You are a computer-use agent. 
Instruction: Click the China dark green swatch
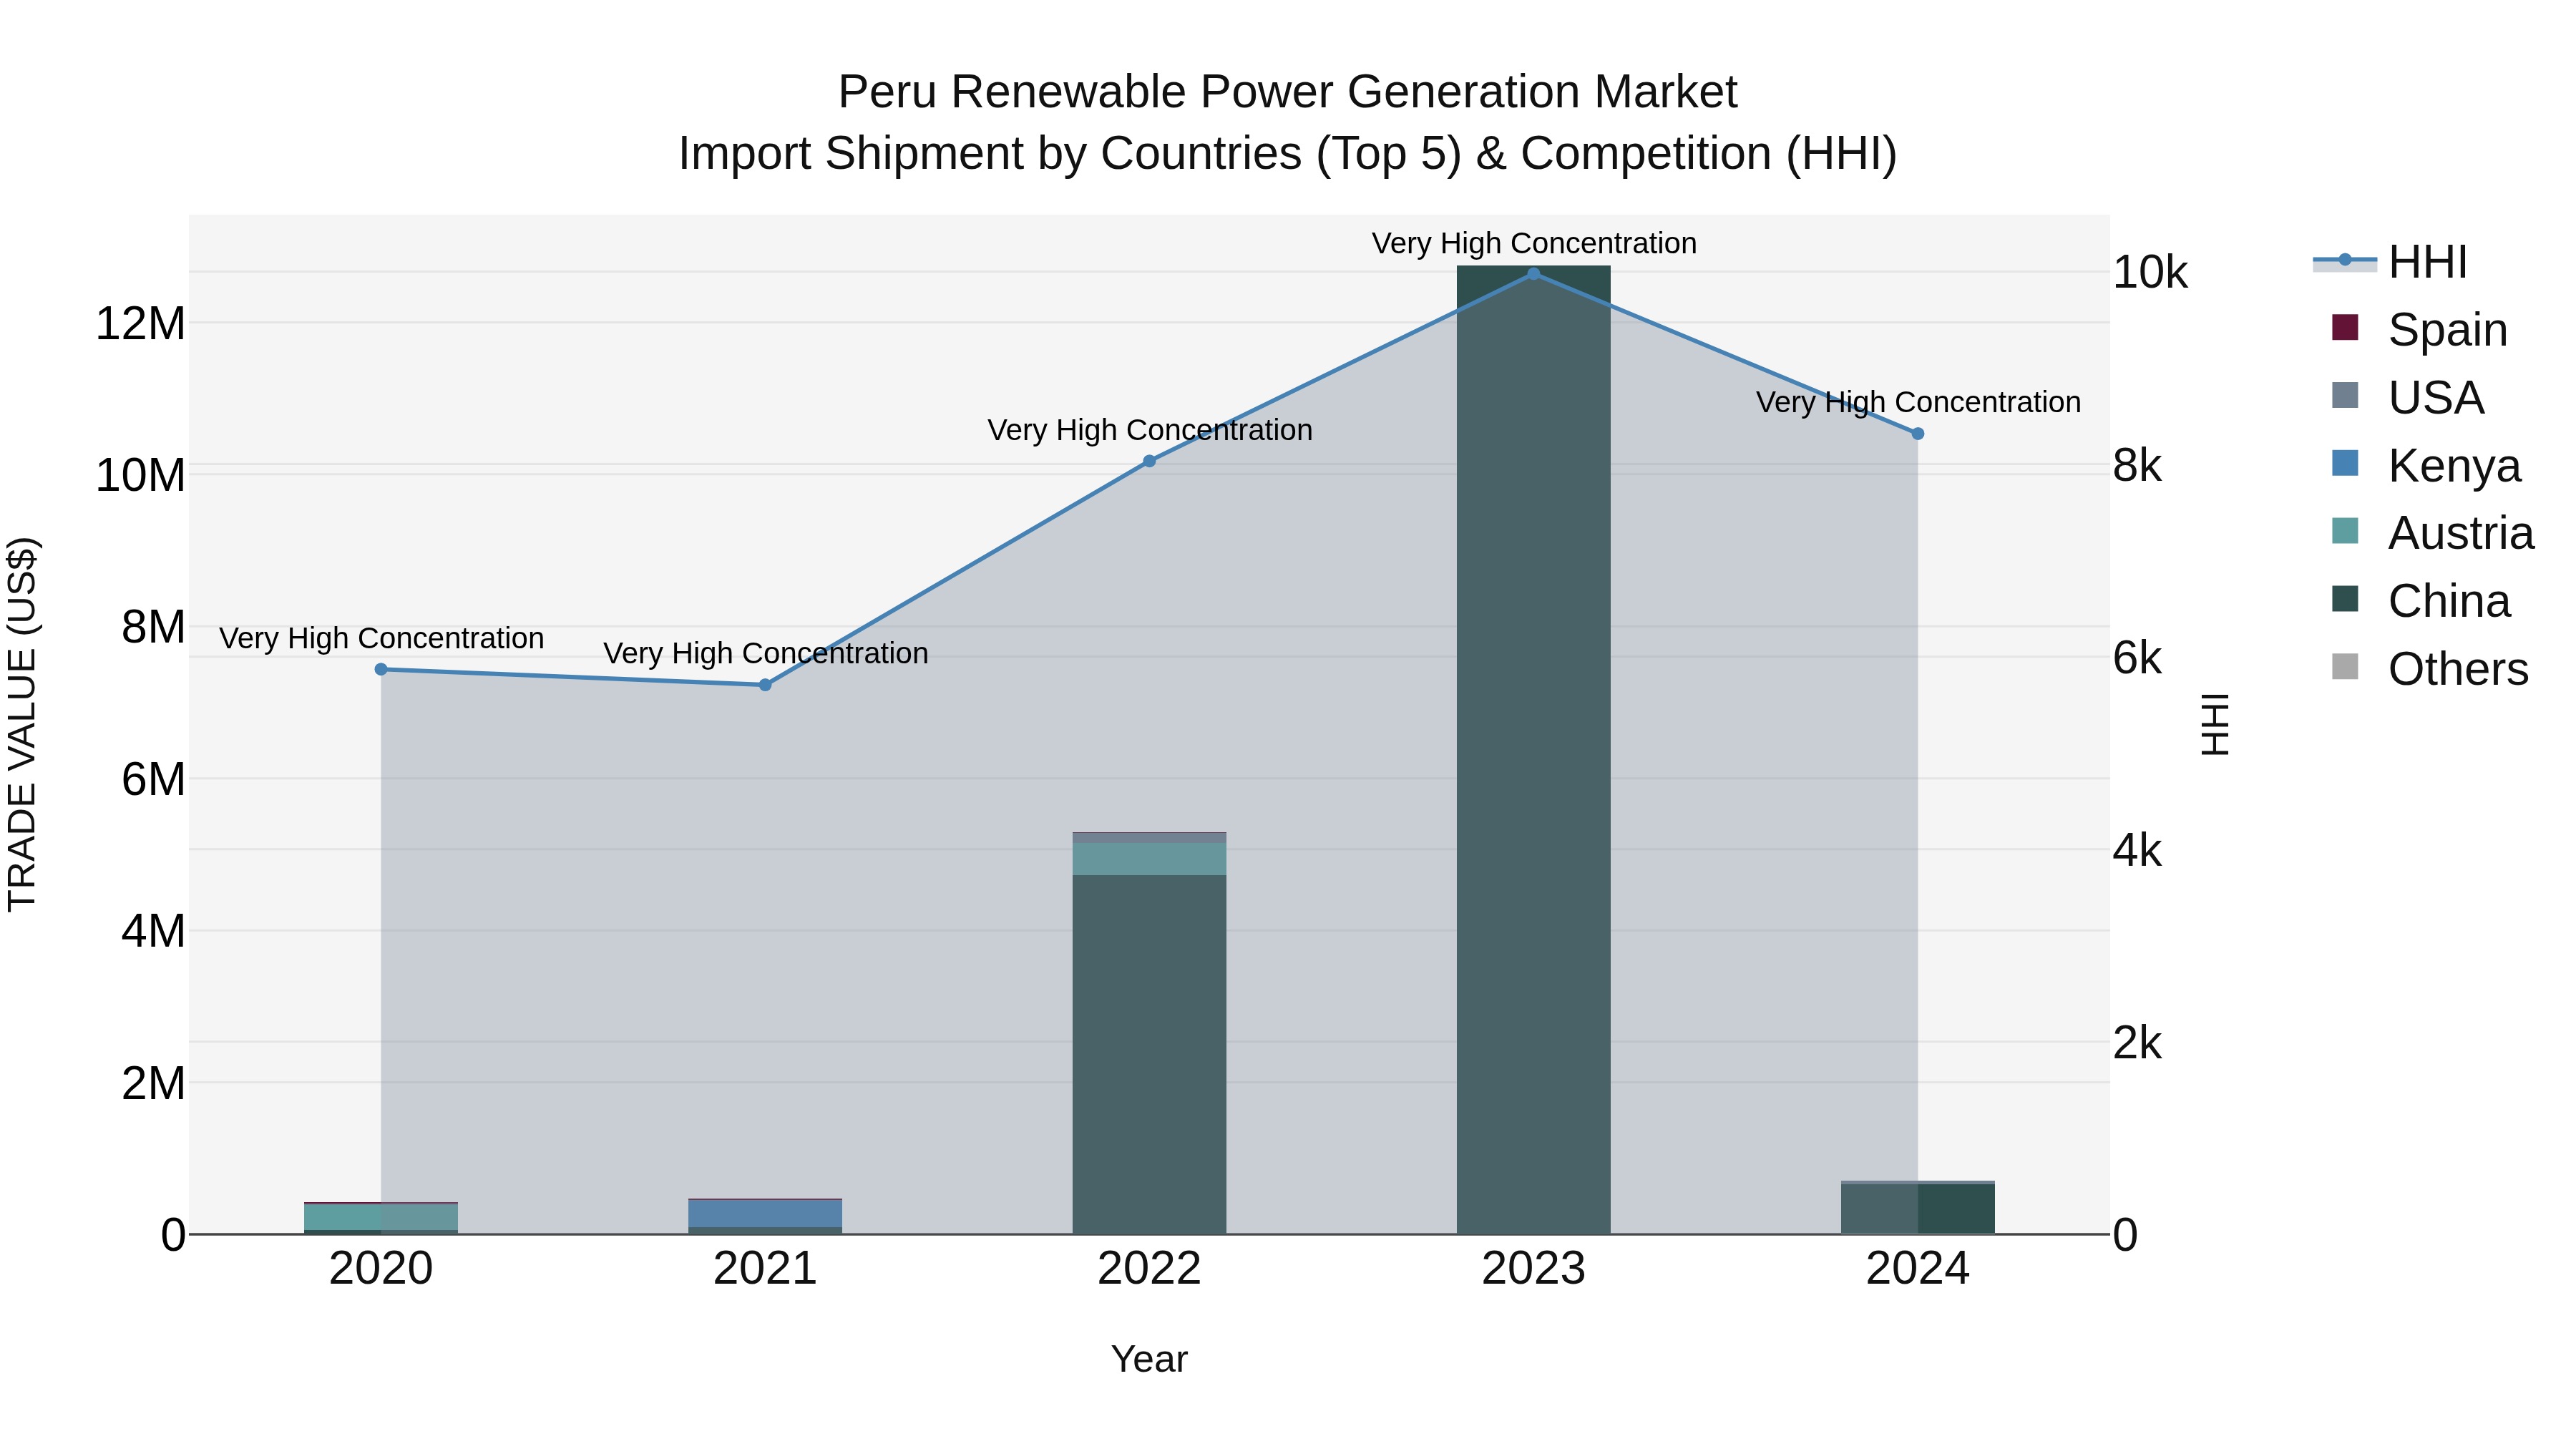(2345, 599)
